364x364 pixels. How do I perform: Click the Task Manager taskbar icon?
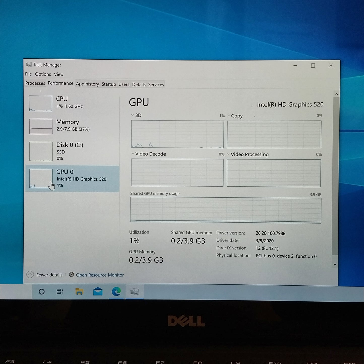click(135, 292)
